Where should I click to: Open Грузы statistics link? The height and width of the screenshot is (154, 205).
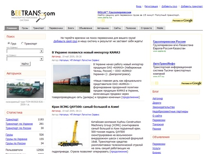point(9,135)
